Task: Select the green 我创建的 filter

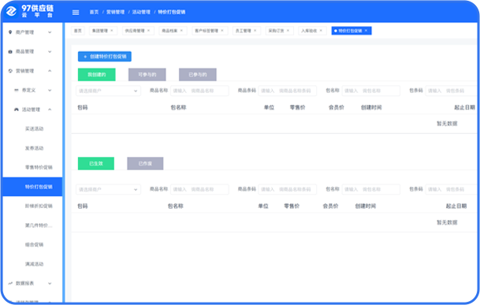Action: [x=97, y=75]
